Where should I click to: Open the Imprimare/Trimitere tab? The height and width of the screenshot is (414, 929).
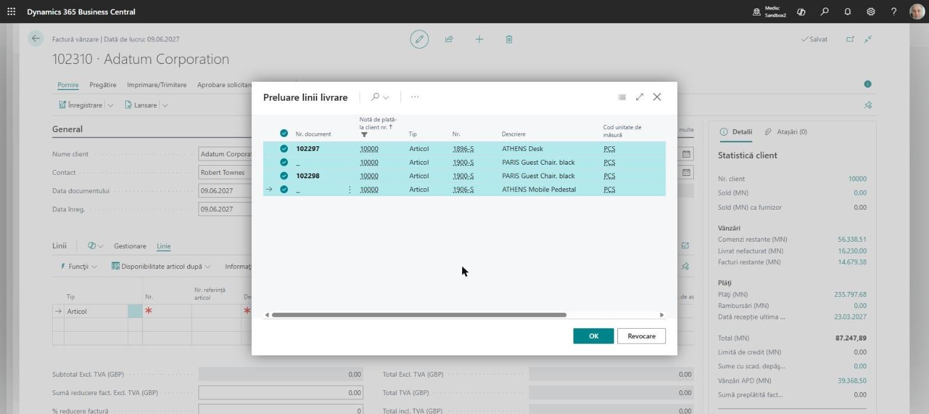click(156, 85)
